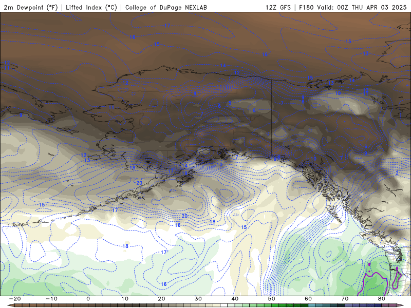Screen dimensions: 411x308
Task: Click the 60 label on the color legend
Action: coord(308,299)
